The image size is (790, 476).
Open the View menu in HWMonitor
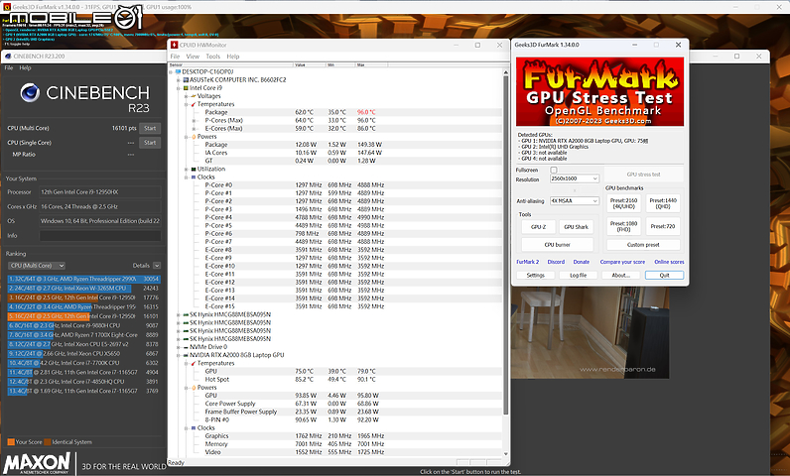pos(193,57)
